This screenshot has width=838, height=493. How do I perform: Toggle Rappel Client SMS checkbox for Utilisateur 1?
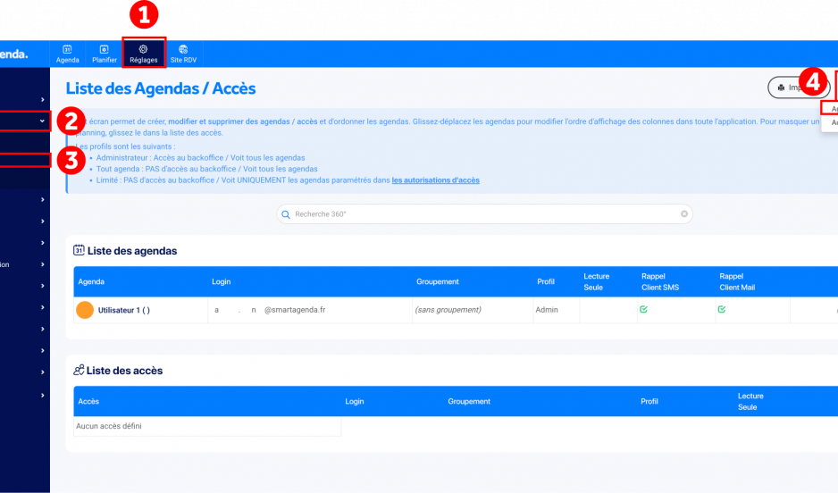click(x=643, y=310)
